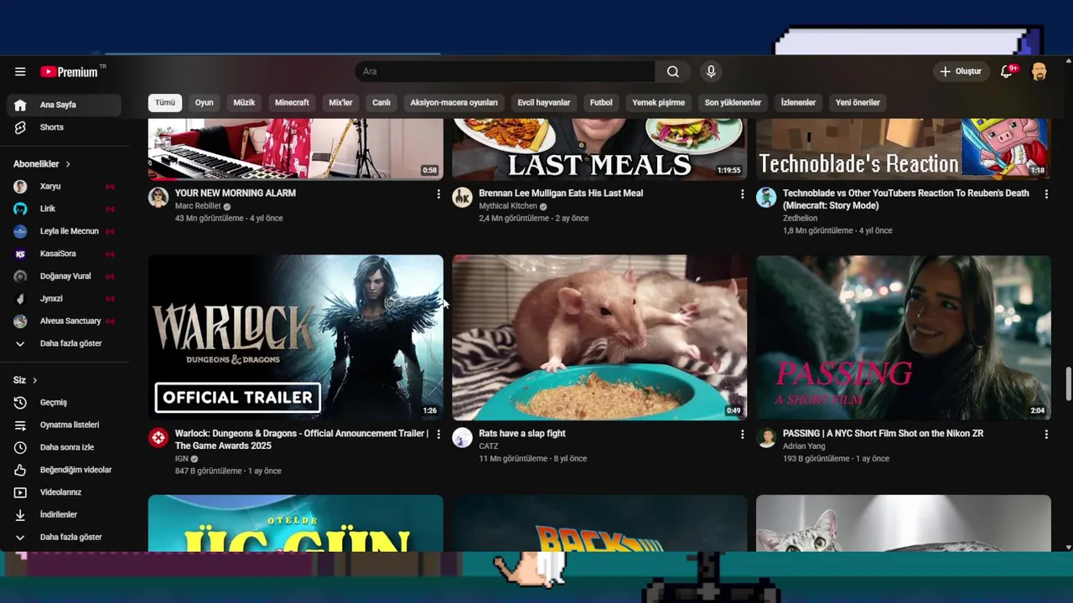Open Daha sonra izle list
1073x603 pixels.
(x=65, y=447)
